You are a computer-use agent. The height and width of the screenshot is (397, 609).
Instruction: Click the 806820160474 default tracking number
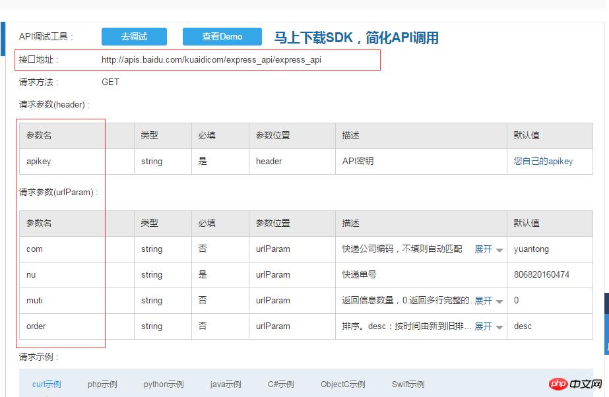coord(542,275)
